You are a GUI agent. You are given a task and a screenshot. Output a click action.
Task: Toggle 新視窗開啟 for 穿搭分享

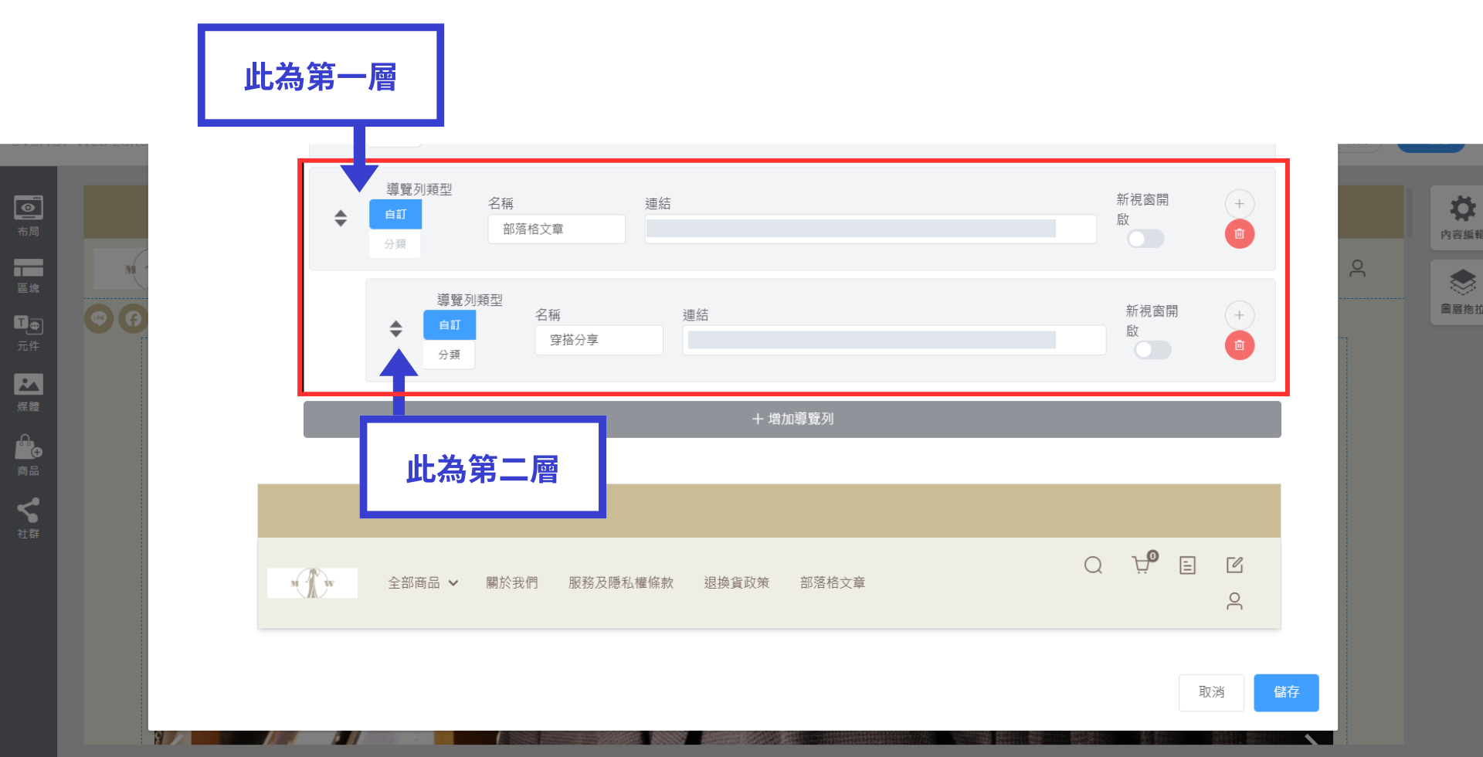[x=1152, y=350]
